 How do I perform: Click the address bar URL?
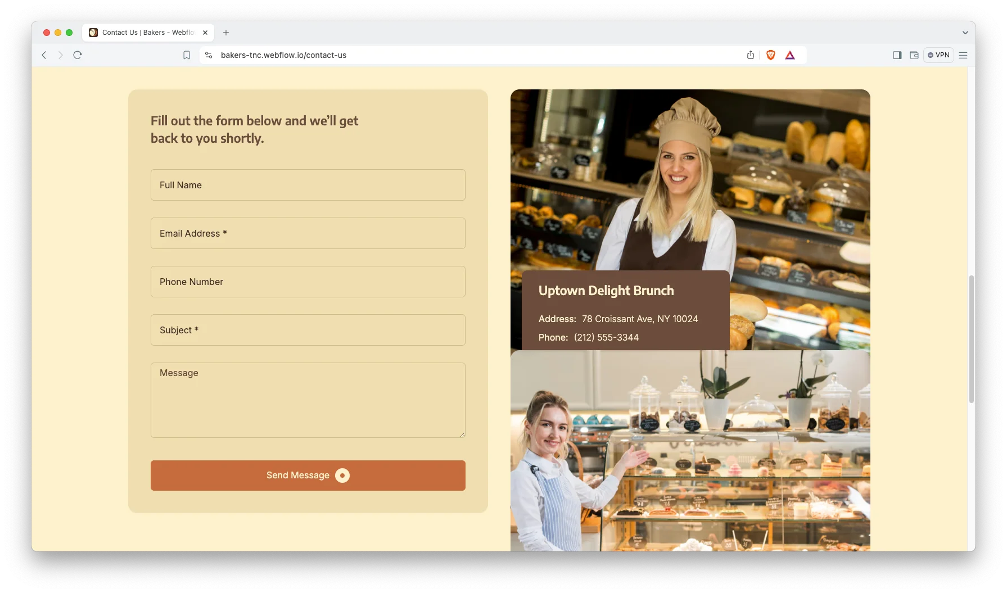(283, 55)
